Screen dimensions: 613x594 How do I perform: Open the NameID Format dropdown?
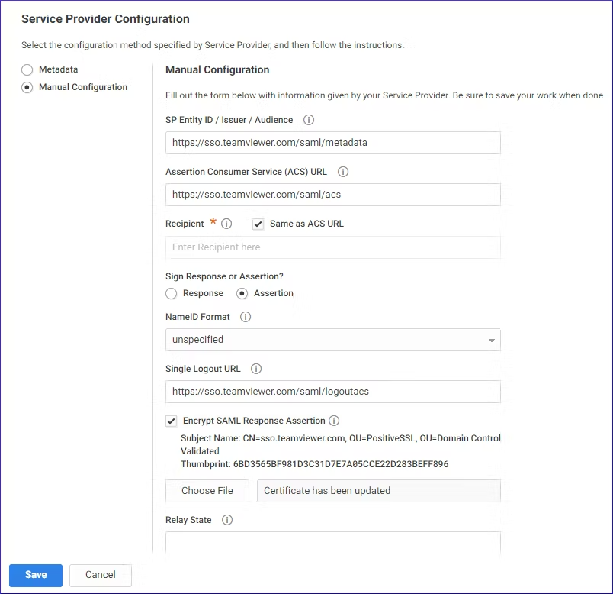point(332,340)
